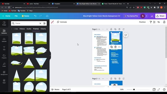
Task: Add a collaborator with plus icon
Action: coord(147,16)
